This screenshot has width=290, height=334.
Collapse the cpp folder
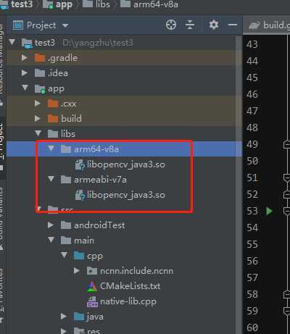click(x=64, y=255)
